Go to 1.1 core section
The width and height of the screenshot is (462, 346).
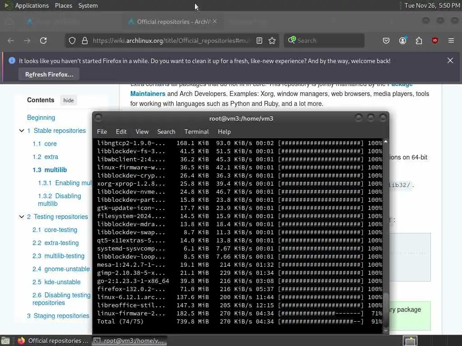pyautogui.click(x=45, y=144)
